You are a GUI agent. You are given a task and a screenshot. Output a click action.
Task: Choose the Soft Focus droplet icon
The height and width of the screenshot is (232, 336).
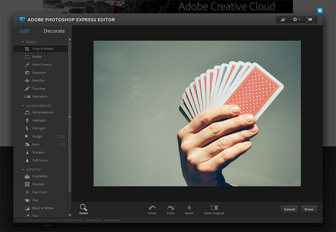coord(27,160)
